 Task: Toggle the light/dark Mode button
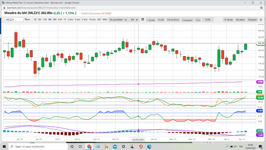click(229, 20)
